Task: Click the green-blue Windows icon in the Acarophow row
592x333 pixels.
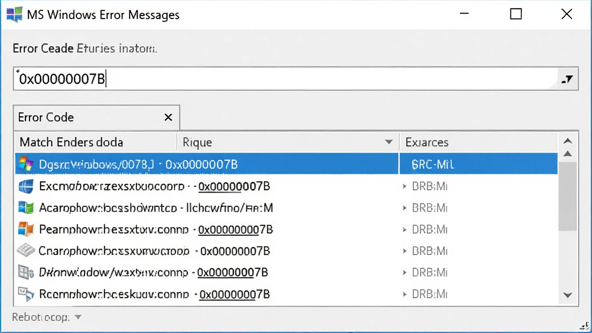Action: 26,208
